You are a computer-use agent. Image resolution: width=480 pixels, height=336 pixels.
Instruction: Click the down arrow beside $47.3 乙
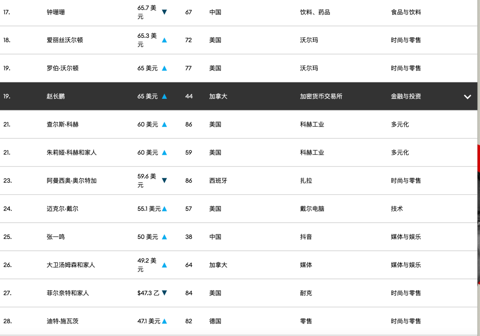click(x=164, y=293)
